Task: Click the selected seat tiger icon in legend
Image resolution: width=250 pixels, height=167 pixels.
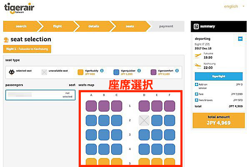Action: 12,72
